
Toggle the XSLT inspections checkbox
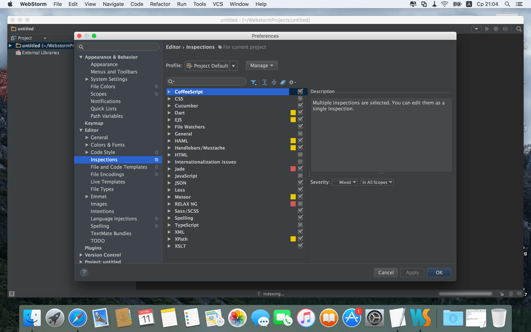pyautogui.click(x=300, y=246)
